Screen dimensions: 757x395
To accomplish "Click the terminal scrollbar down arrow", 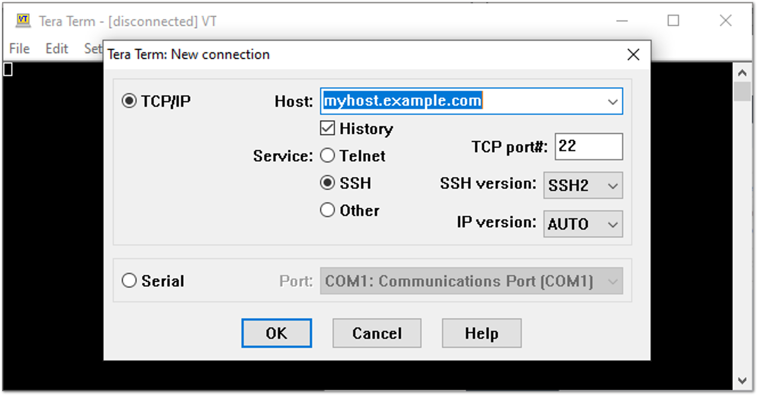I will pos(742,380).
